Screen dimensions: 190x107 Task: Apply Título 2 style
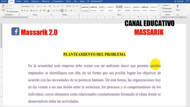111,8
